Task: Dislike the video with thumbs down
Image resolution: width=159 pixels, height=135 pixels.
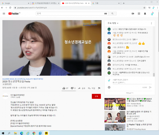Action: (72, 88)
